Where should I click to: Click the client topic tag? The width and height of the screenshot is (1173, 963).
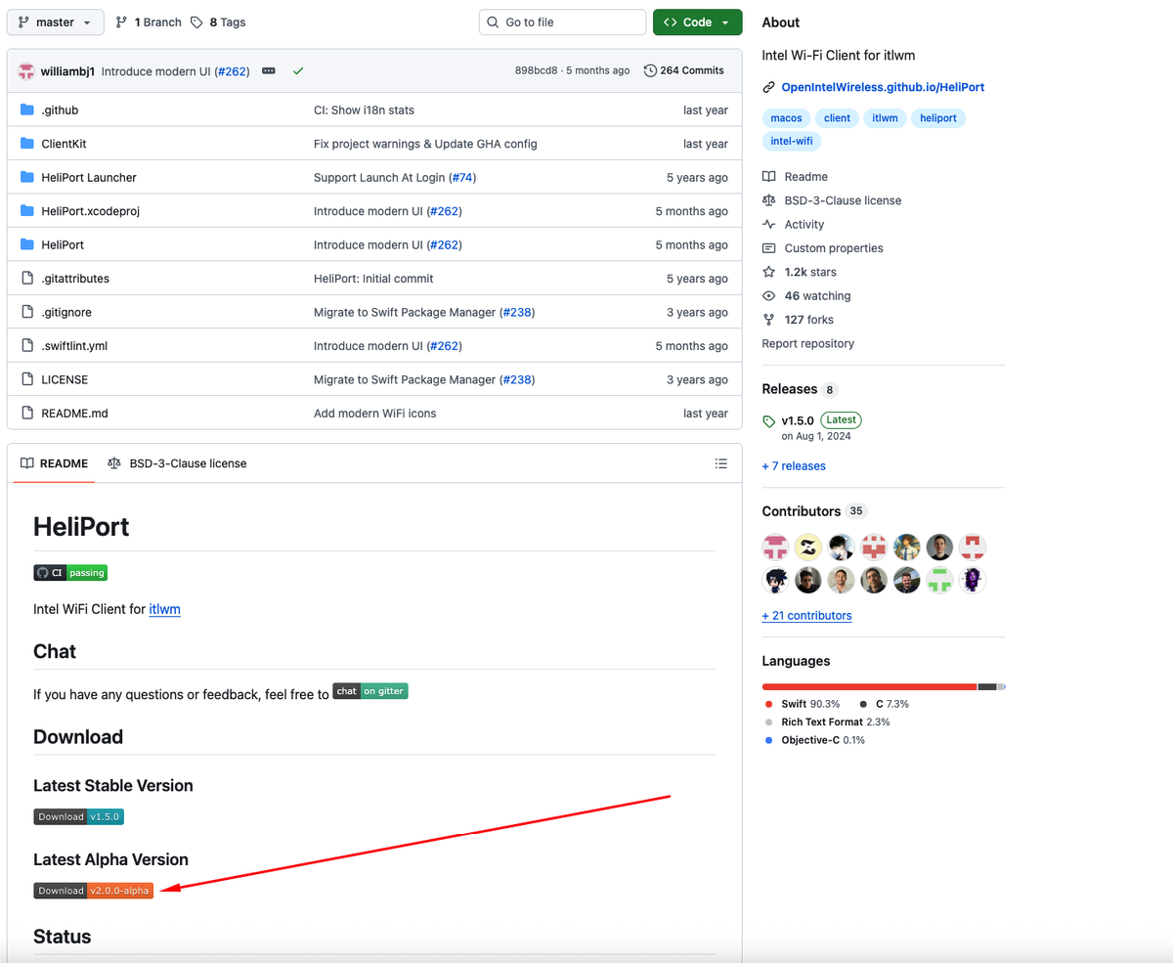(x=837, y=118)
